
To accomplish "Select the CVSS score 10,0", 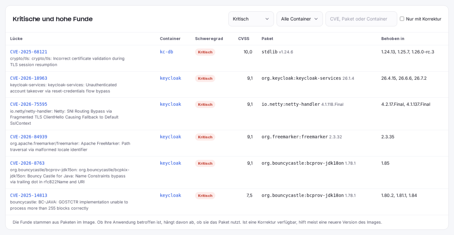I will (x=248, y=52).
